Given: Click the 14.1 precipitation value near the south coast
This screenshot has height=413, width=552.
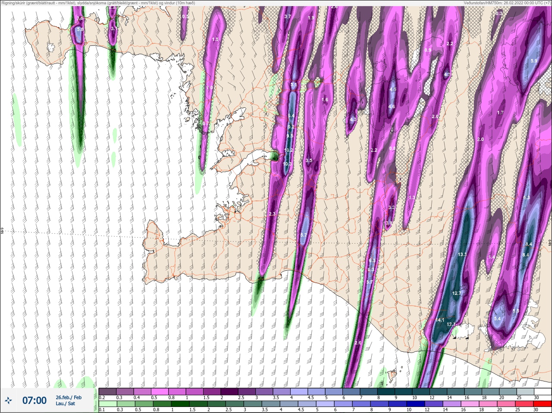Looking at the screenshot, I should (x=440, y=320).
